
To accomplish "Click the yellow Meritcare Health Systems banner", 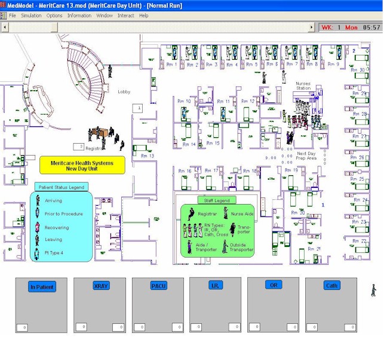I will coord(82,165).
